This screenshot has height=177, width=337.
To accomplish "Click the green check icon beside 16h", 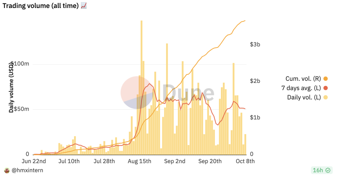I will click(x=328, y=170).
